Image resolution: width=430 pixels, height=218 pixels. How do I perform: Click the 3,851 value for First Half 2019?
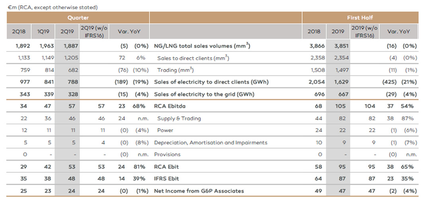[x=341, y=46]
